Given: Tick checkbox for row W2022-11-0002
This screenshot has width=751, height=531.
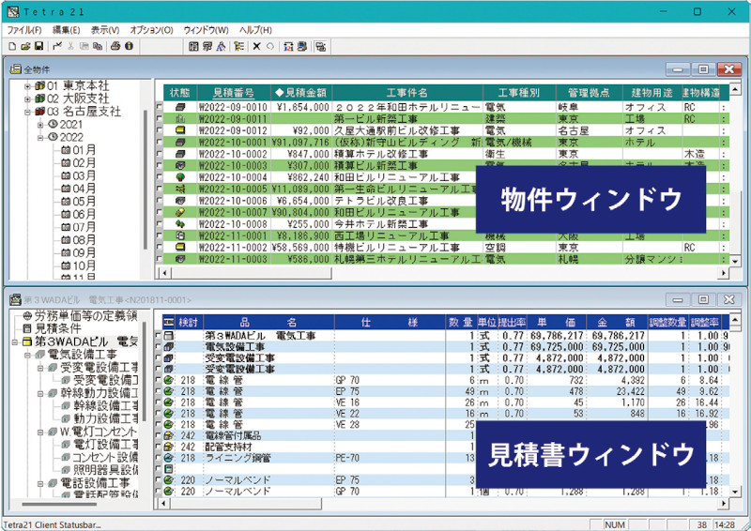Looking at the screenshot, I should click(160, 248).
